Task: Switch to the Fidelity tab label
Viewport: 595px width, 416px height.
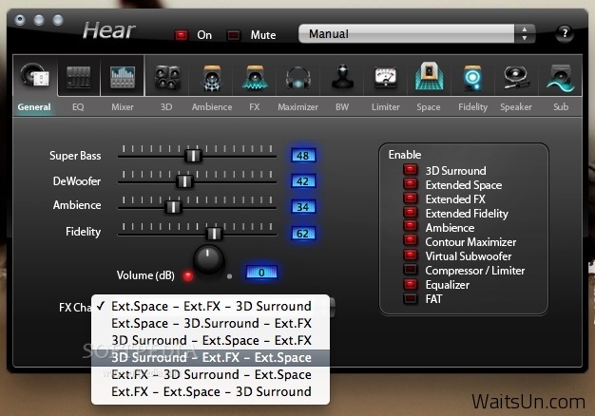Action: pyautogui.click(x=472, y=107)
